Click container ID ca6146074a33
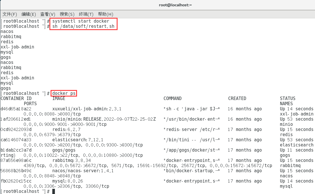This screenshot has width=315, height=194. point(16,140)
